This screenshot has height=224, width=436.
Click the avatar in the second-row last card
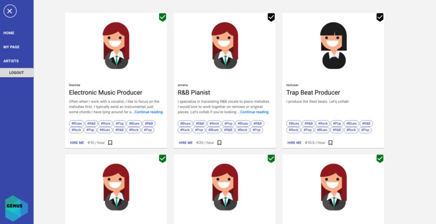[x=334, y=187]
